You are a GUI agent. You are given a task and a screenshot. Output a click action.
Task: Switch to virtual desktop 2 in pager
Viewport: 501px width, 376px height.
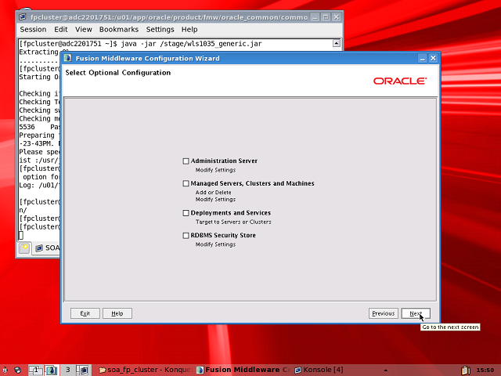click(x=51, y=370)
